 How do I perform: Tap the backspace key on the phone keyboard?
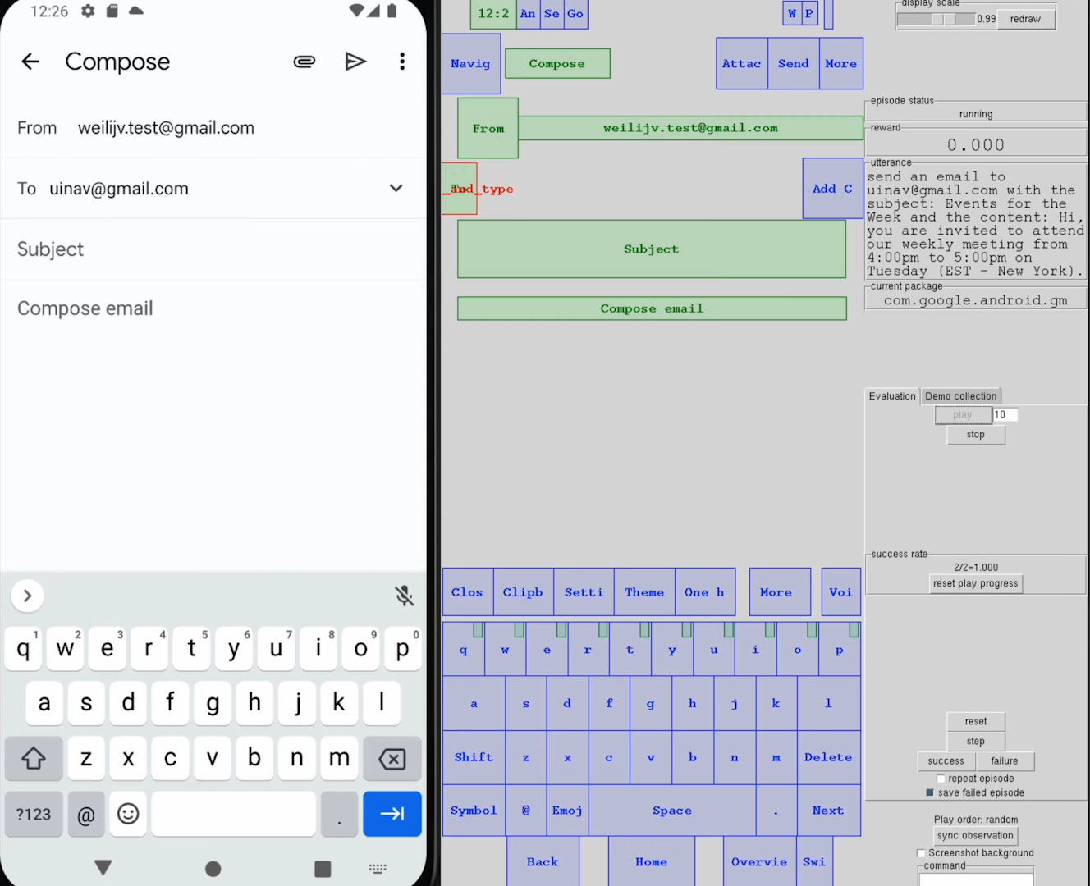(392, 758)
